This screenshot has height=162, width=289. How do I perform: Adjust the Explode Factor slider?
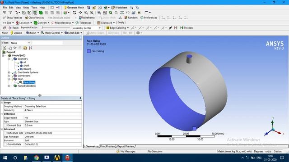(x=56, y=27)
